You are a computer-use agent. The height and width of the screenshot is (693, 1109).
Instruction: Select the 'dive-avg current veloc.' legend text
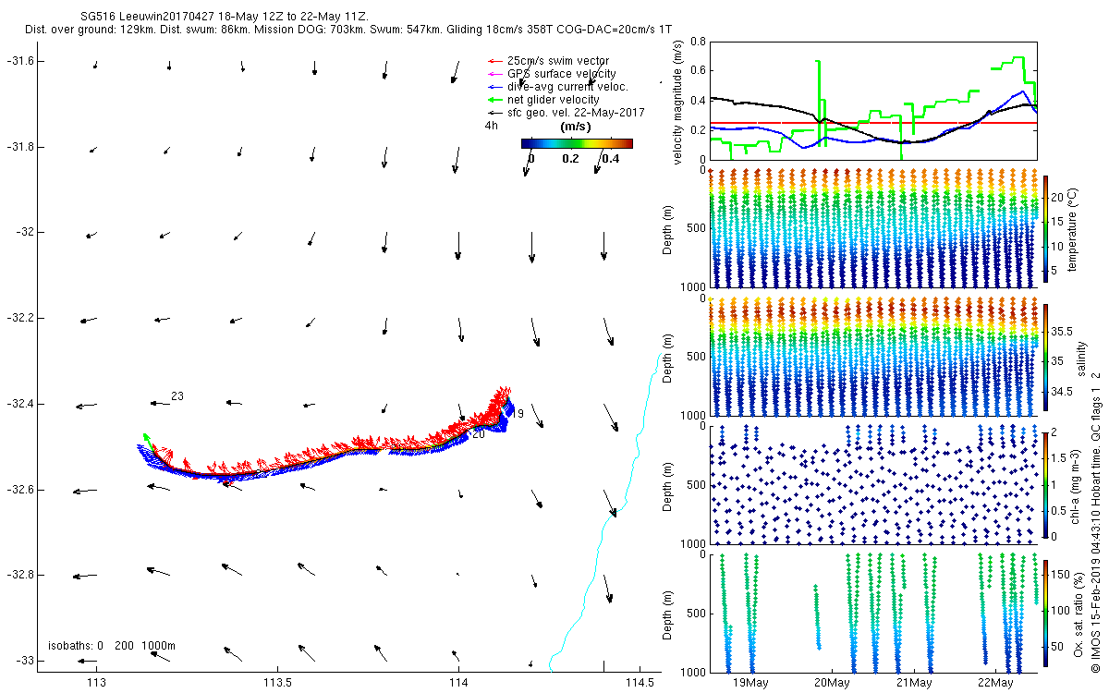(x=567, y=87)
